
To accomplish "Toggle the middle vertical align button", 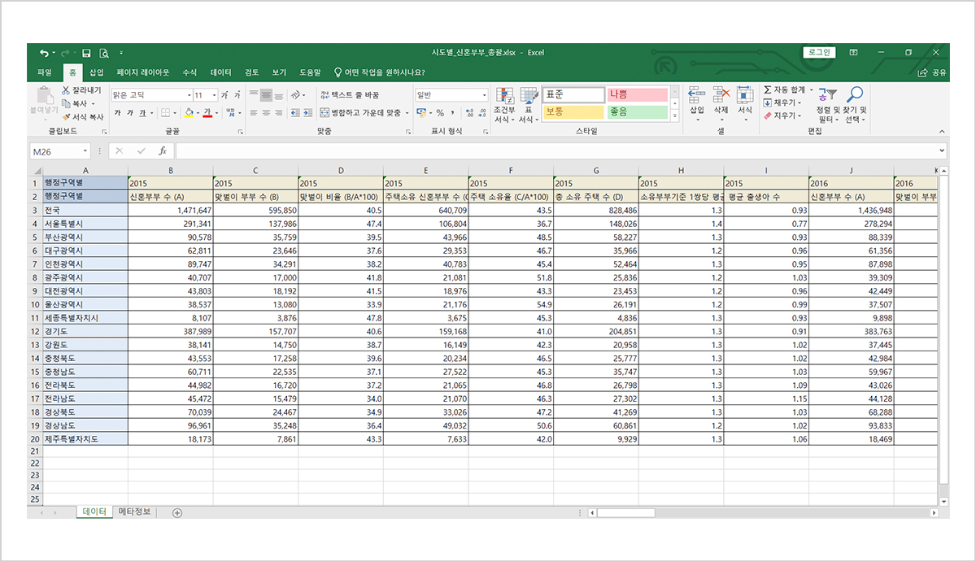I will [x=266, y=95].
